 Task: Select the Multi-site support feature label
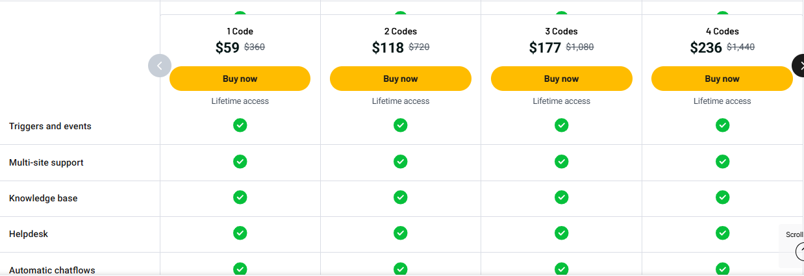[x=46, y=163]
